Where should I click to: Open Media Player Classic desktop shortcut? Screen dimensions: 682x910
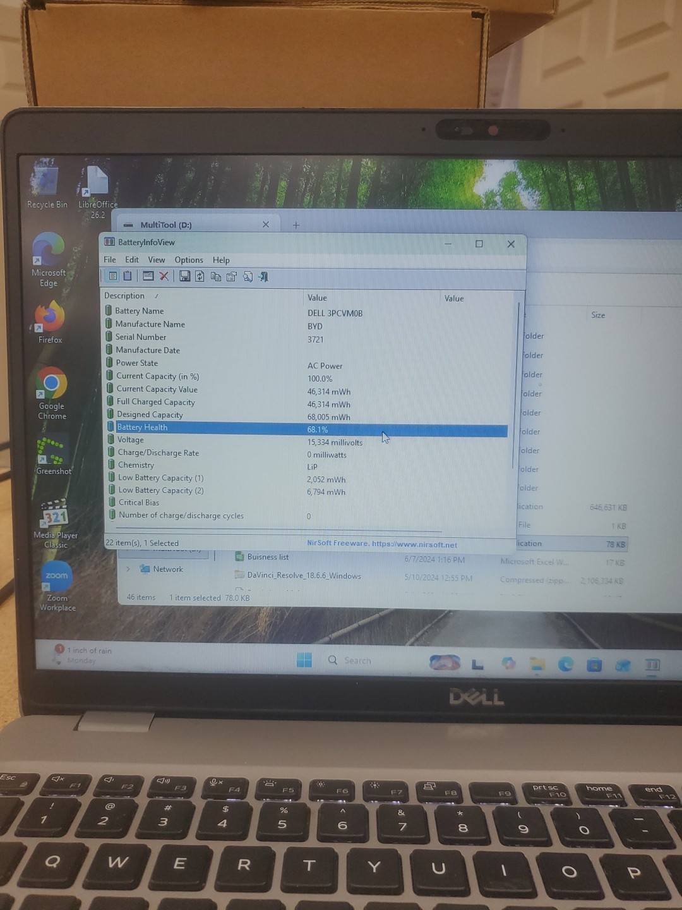click(56, 524)
